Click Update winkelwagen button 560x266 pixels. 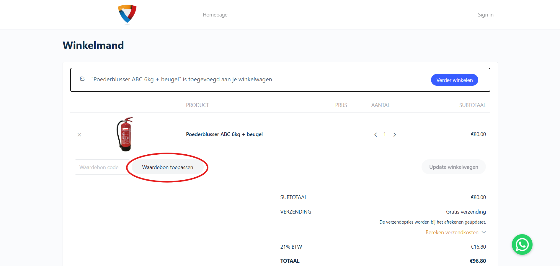tap(453, 167)
